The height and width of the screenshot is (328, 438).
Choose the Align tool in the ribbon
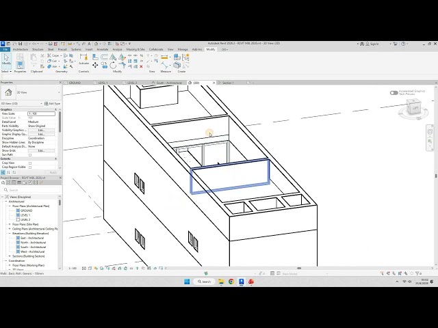(95, 57)
